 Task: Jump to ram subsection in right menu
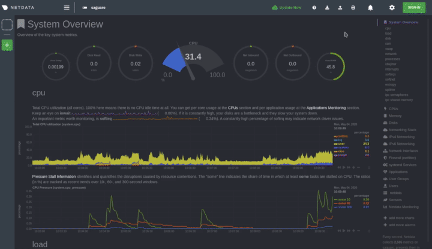388,44
